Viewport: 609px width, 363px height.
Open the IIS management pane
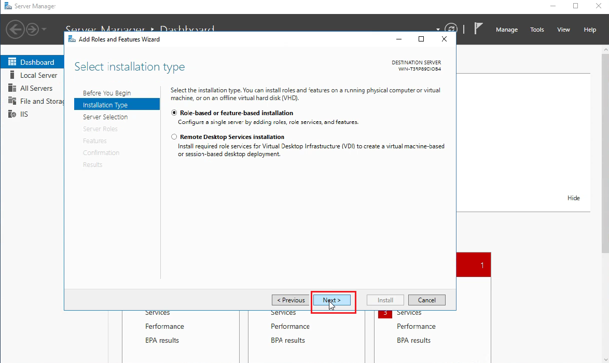(x=23, y=114)
